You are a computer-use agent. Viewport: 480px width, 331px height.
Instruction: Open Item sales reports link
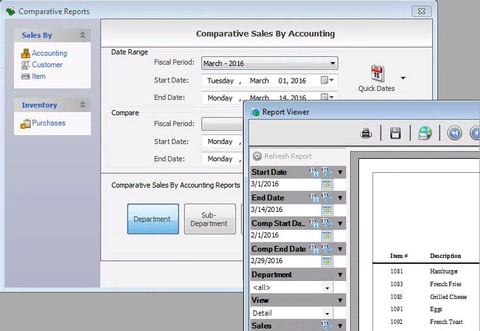[38, 76]
